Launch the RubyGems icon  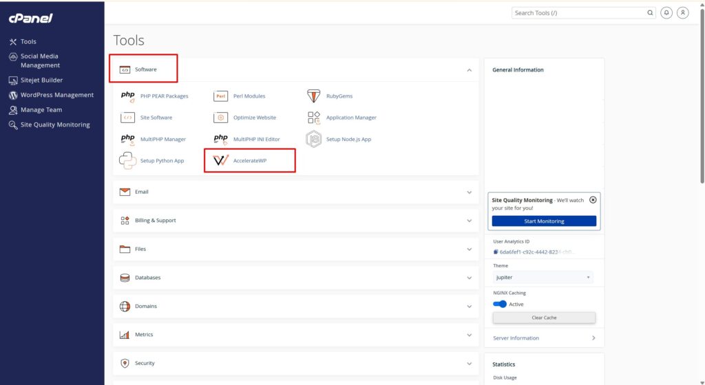(314, 96)
